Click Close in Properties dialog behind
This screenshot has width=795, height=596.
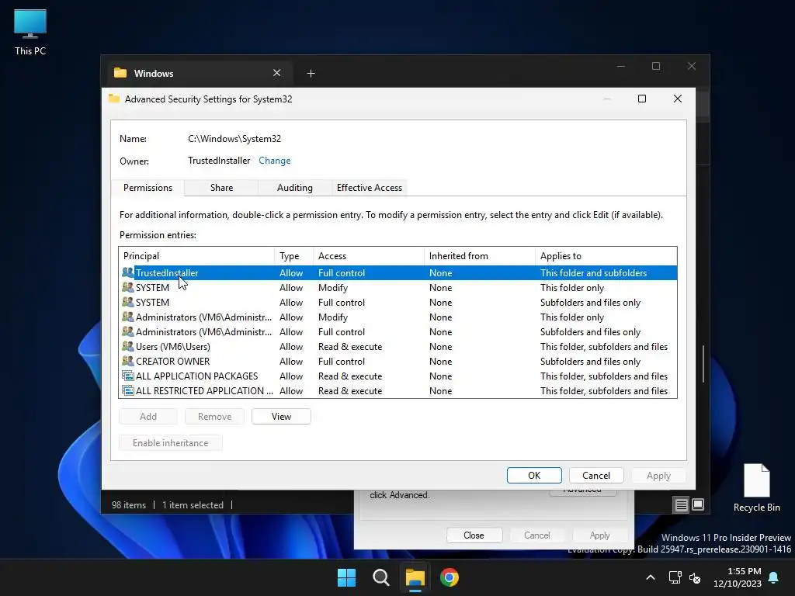[x=474, y=535]
